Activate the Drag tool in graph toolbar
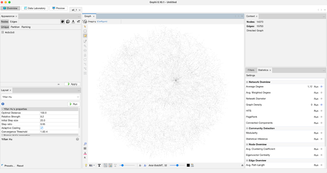Viewport: 327px width, 173px height. click(85, 35)
